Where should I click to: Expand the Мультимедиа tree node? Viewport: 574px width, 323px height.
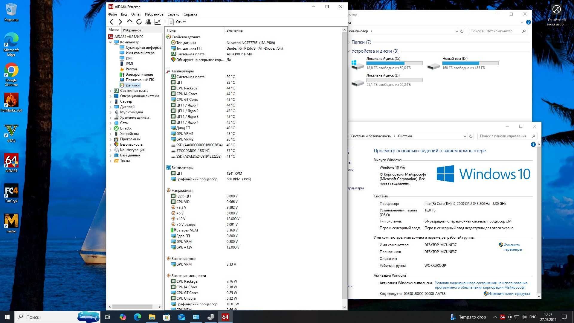pos(110,112)
